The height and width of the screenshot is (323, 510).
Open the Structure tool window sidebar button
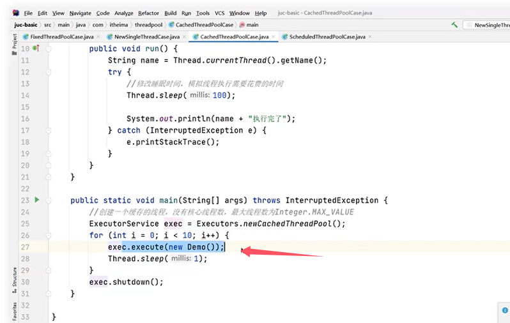[x=14, y=280]
